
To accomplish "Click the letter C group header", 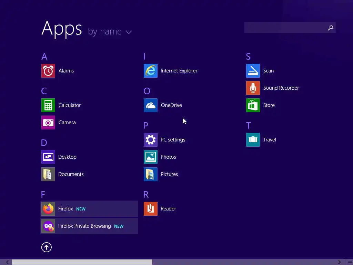I will (44, 91).
